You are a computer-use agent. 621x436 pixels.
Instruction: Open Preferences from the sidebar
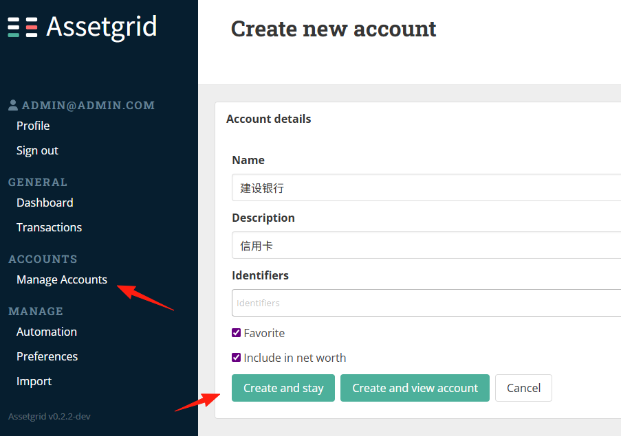pyautogui.click(x=47, y=356)
